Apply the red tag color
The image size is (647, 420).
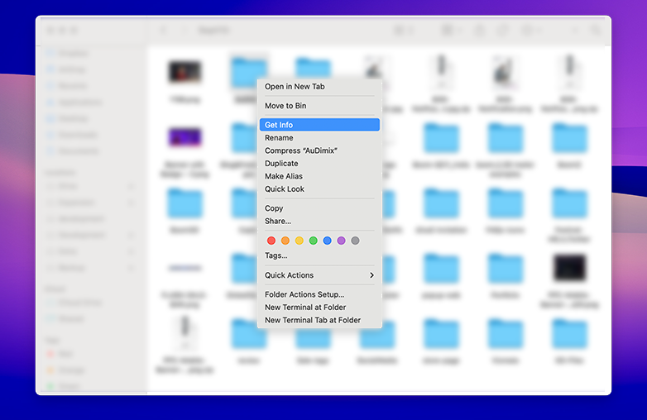[x=271, y=241]
